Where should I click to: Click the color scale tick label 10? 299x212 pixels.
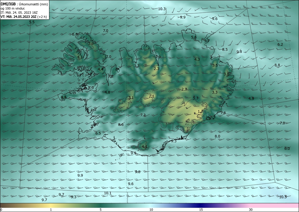click(x=151, y=210)
